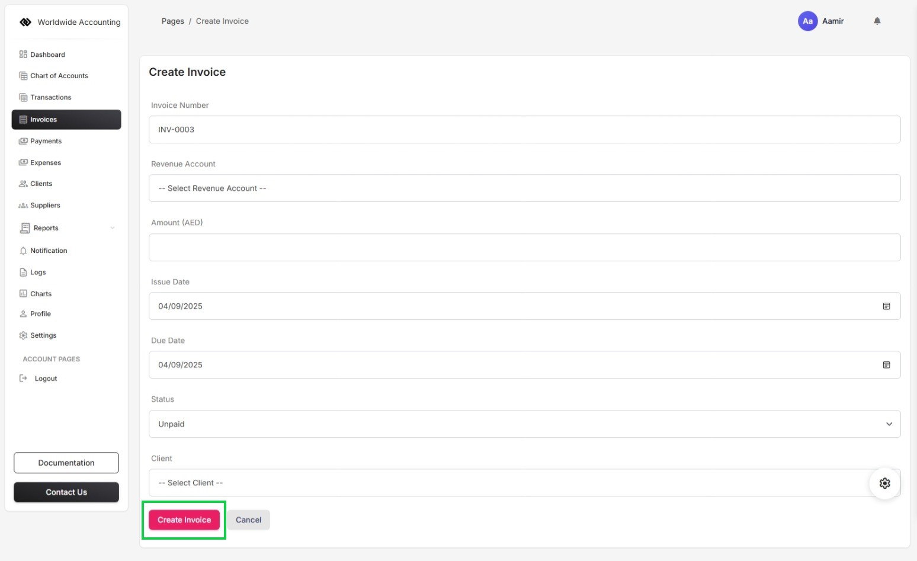
Task: Expand the Reports submenu chevron
Action: 113,228
